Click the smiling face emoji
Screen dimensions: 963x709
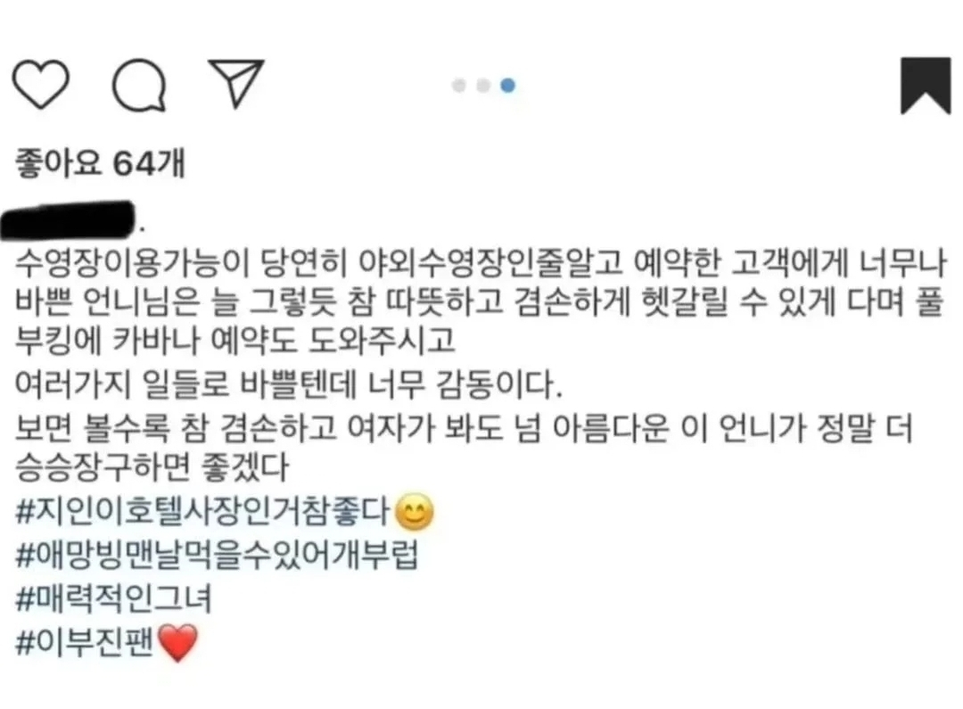[415, 512]
